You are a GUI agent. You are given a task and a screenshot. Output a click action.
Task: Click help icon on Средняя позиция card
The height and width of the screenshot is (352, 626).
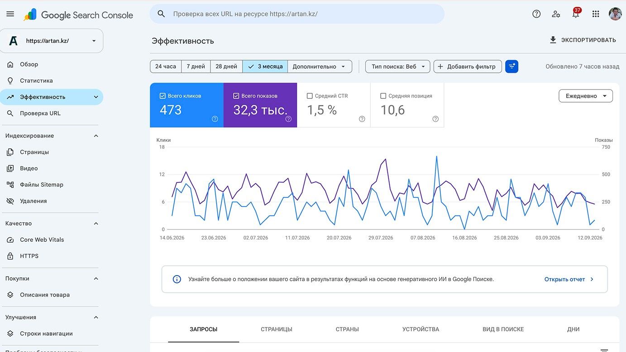[x=435, y=119]
